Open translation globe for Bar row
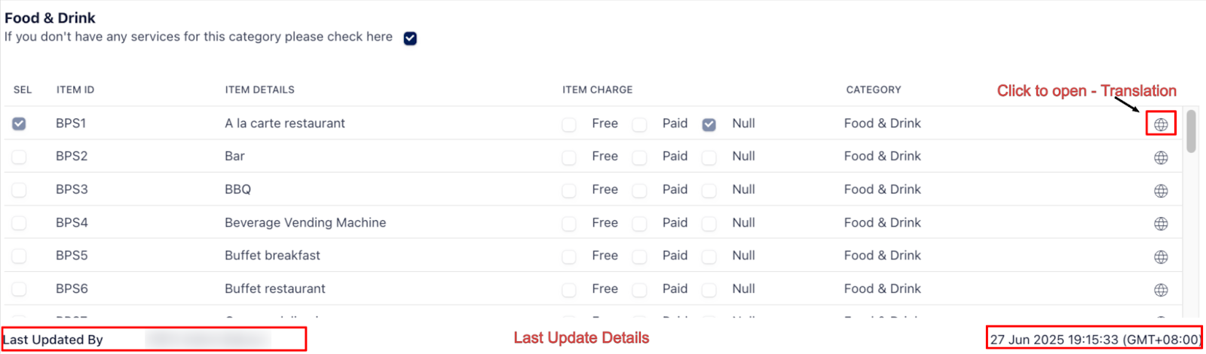The image size is (1206, 354). point(1161,157)
